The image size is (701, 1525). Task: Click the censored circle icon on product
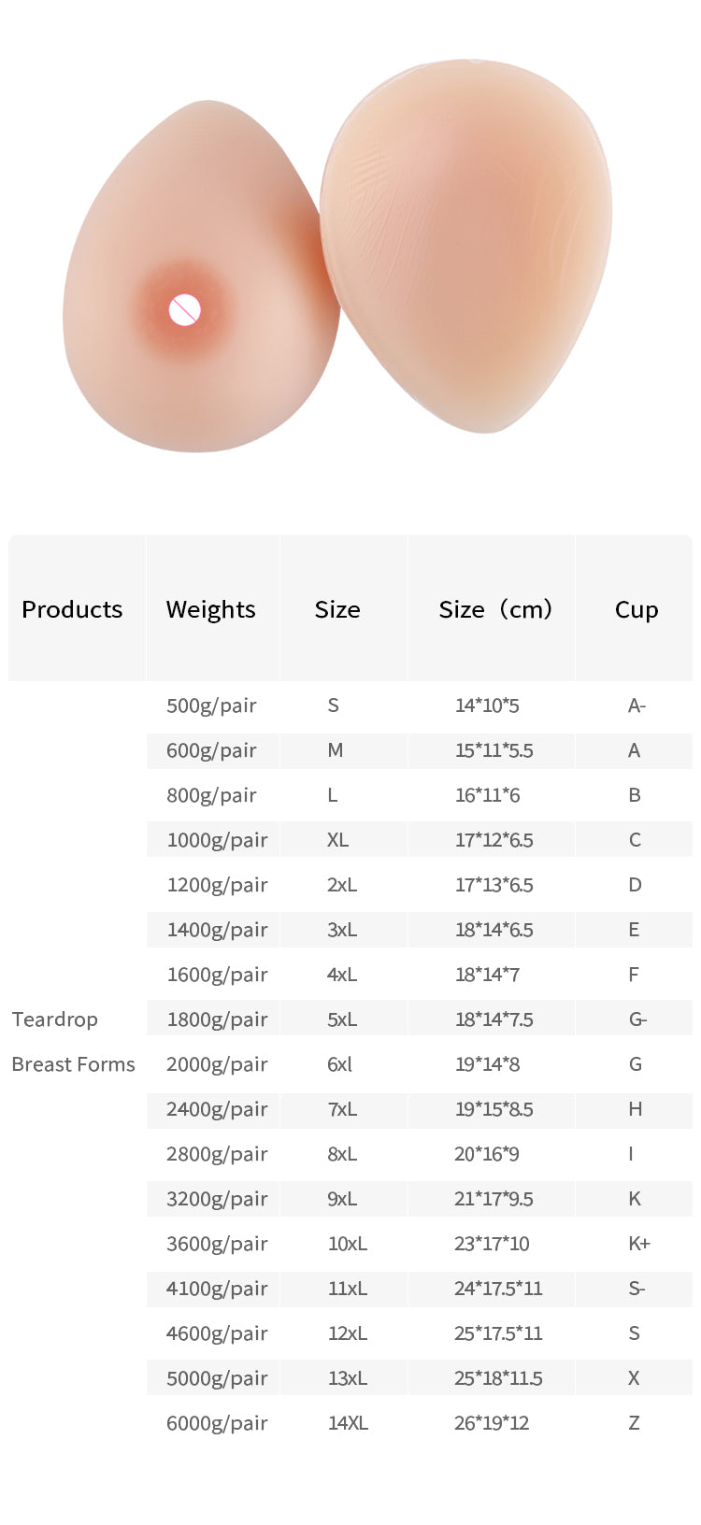coord(185,309)
